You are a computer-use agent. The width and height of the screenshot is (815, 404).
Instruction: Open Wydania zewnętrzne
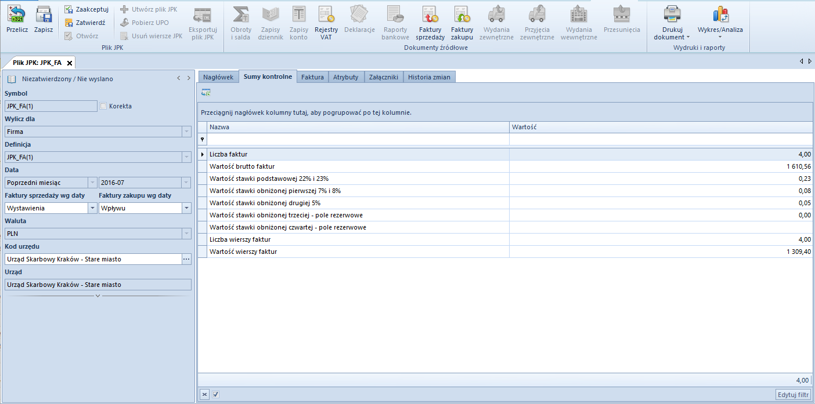(496, 23)
